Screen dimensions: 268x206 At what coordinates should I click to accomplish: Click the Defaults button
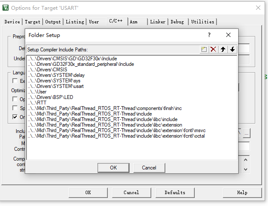(175, 192)
